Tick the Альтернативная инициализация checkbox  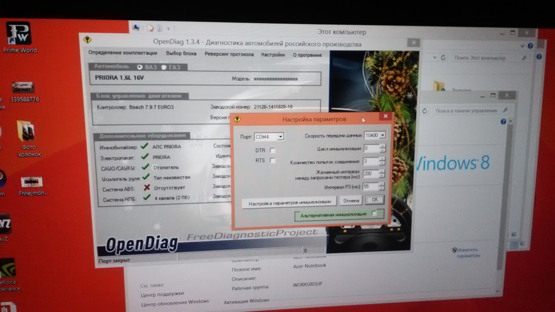pyautogui.click(x=374, y=213)
